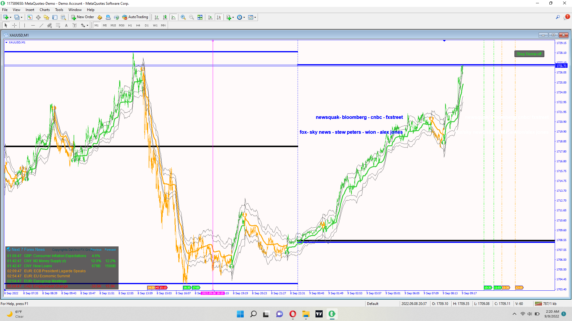This screenshot has height=321, width=572.
Task: Toggle the chart auto scroll button
Action: 210,17
